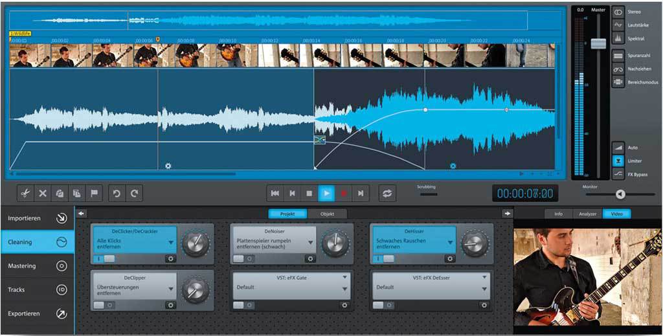Toggle the DeNoiser power switch
663x336 pixels.
(x=243, y=259)
